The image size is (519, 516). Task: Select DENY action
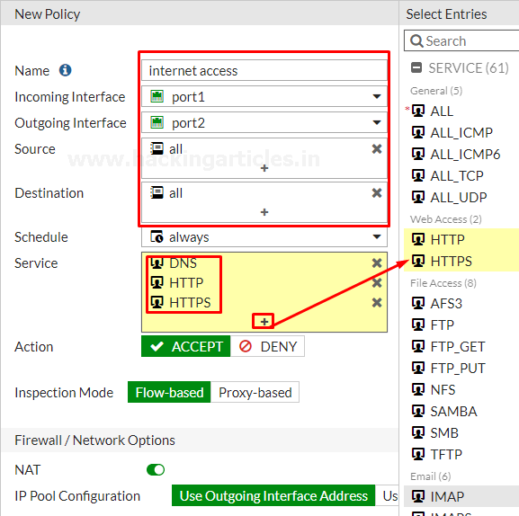(x=267, y=346)
